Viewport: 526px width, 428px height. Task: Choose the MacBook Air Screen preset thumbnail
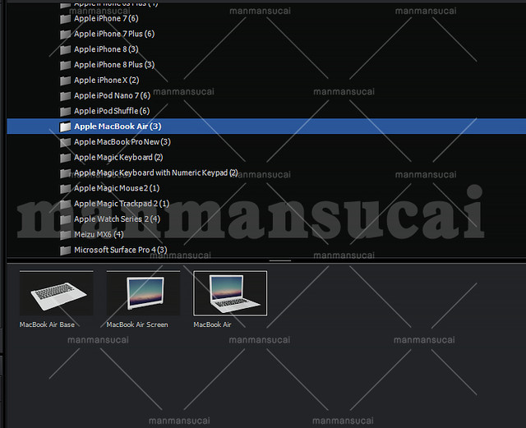click(x=143, y=293)
